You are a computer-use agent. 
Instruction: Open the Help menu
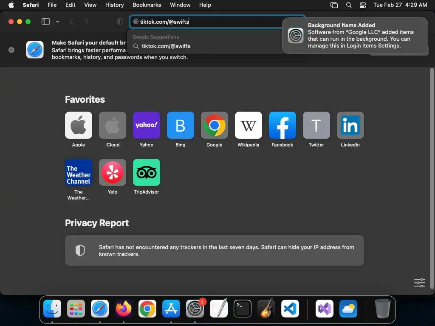205,5
